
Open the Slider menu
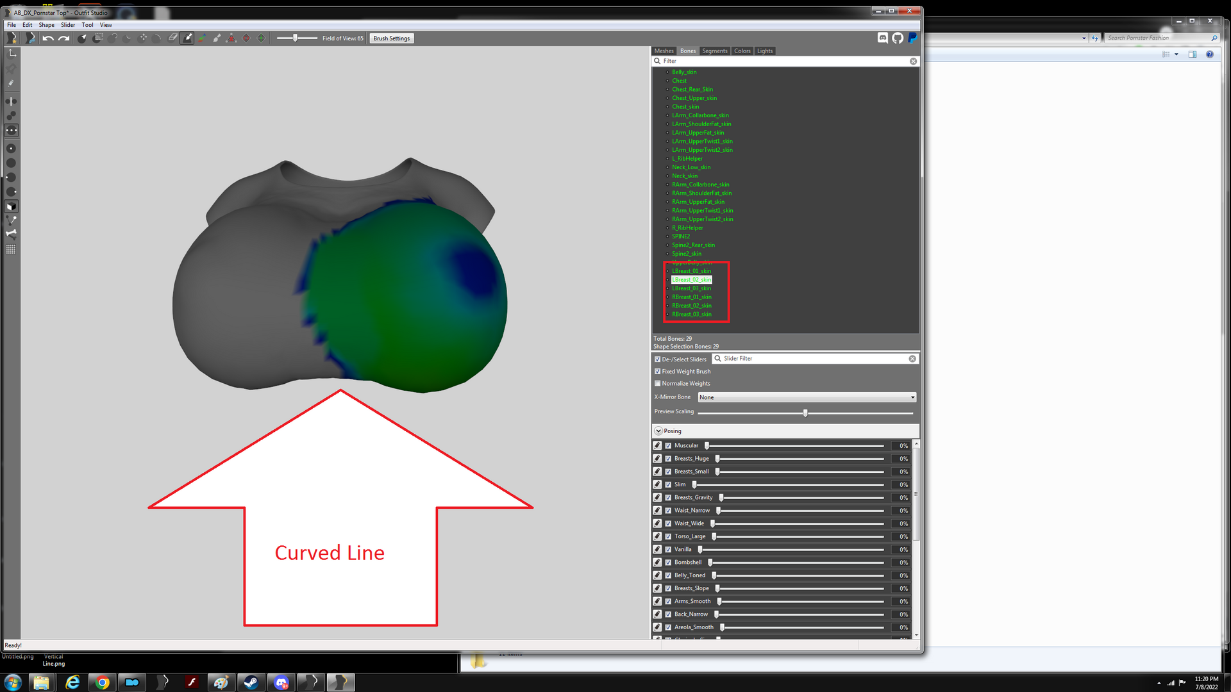click(68, 25)
